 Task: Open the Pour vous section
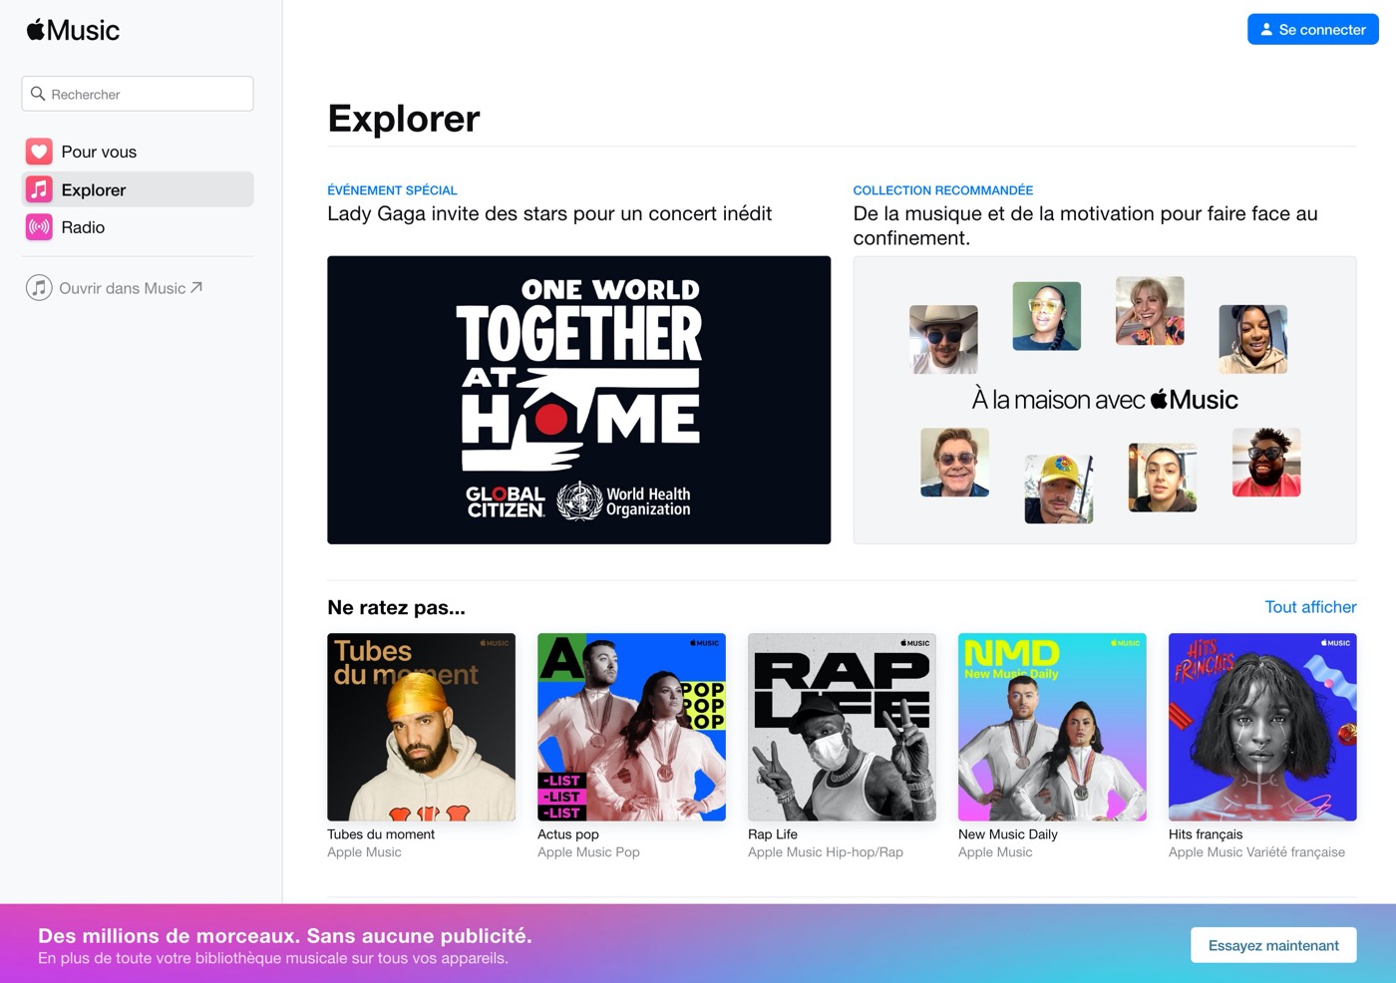[138, 152]
